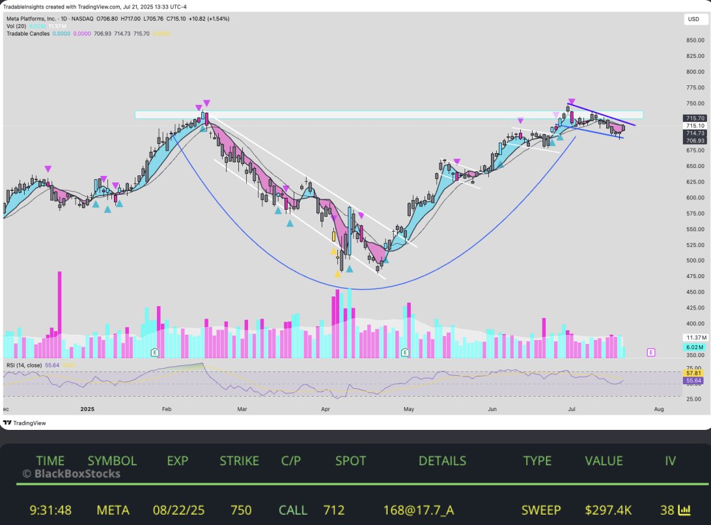Click the 55.64 RSI axis label
Viewport: 711px width, 525px height.
click(693, 380)
